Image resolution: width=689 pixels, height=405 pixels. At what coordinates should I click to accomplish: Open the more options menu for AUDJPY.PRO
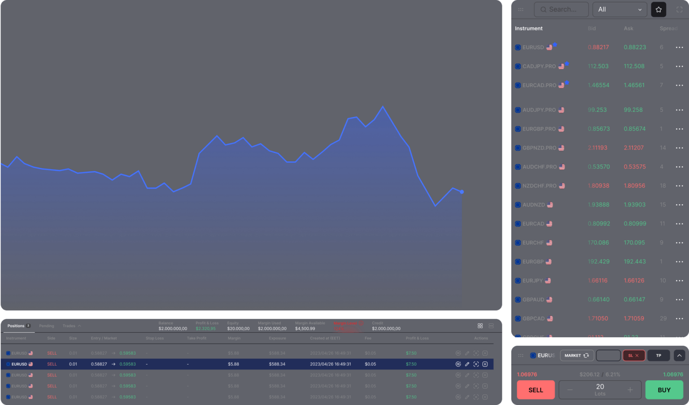pos(679,110)
